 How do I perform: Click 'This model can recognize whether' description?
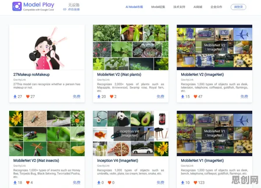pos(47,86)
